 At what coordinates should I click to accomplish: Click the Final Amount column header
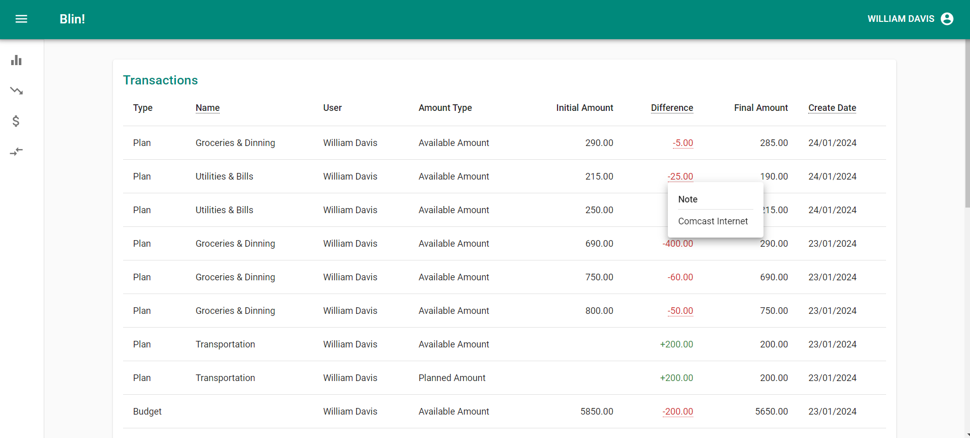click(x=761, y=108)
